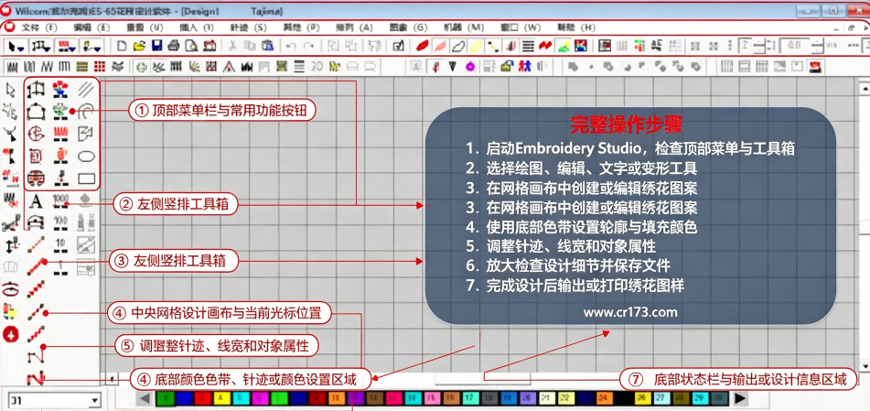Click the New document icon in toolbar
This screenshot has height=411, width=870.
click(x=122, y=46)
